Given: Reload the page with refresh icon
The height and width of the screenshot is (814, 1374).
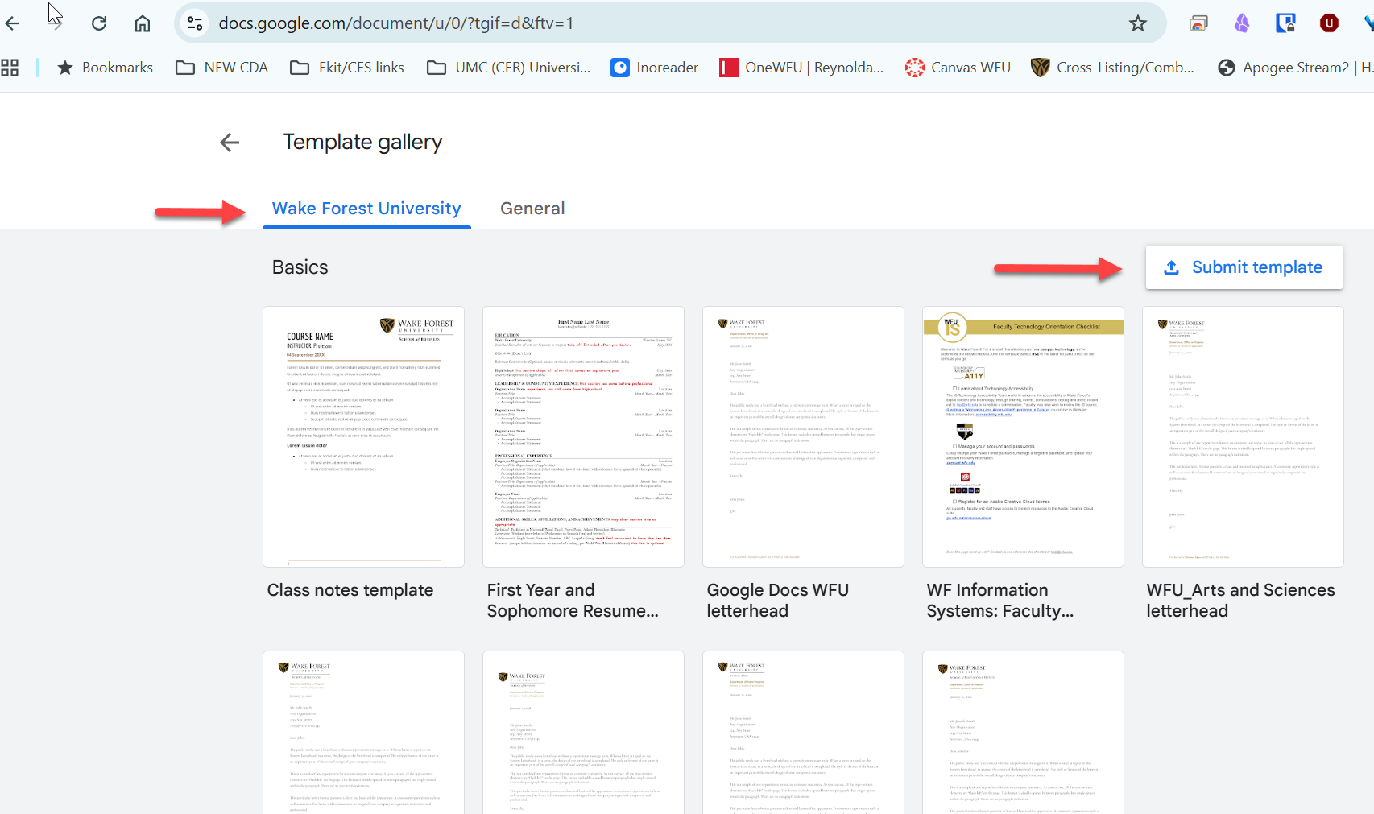Looking at the screenshot, I should point(99,23).
